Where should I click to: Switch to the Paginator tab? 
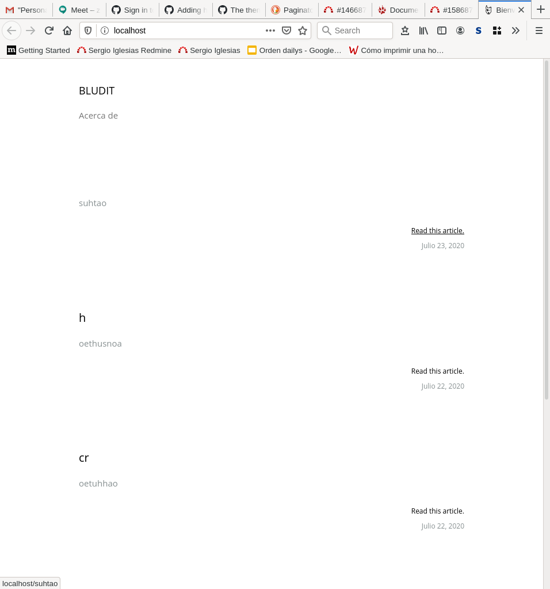292,10
